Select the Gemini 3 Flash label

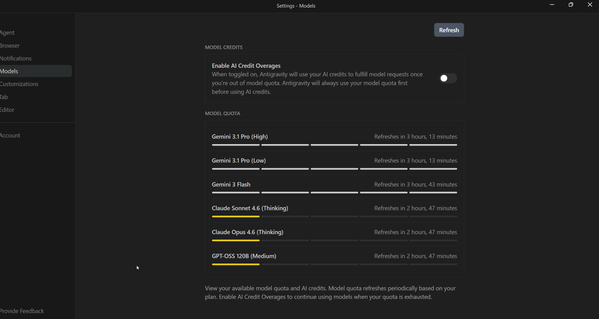click(231, 184)
